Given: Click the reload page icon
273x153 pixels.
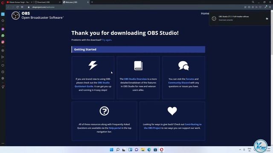Looking at the screenshot, I should tap(17, 7).
